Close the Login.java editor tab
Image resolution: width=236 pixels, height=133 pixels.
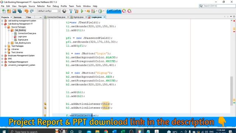[x=104, y=17]
